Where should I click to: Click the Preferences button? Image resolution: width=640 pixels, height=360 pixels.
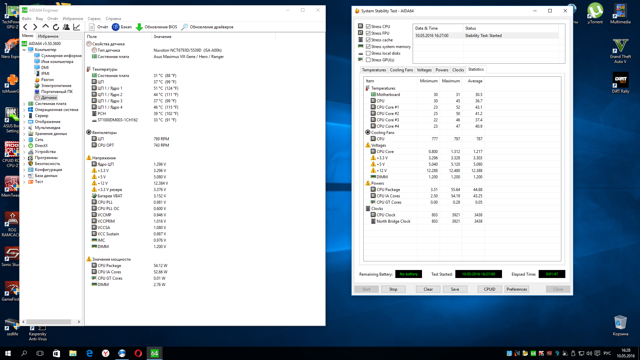[516, 289]
